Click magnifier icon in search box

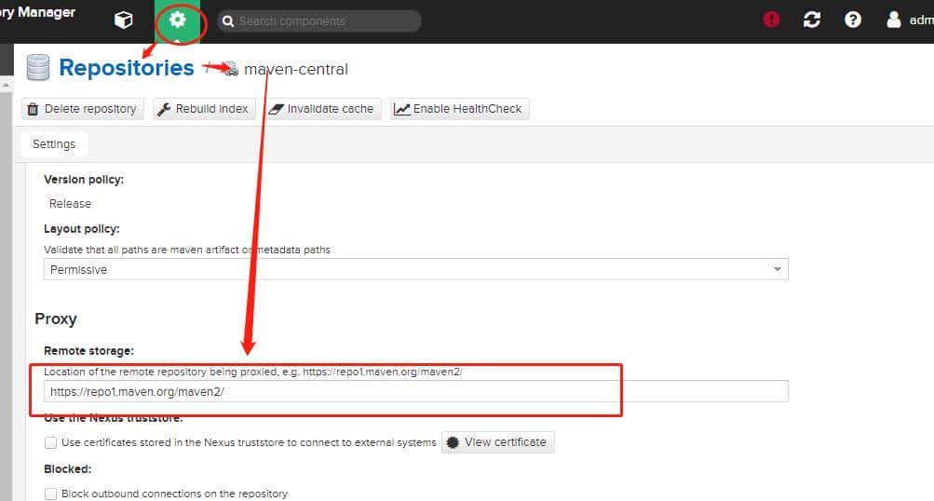(x=227, y=21)
